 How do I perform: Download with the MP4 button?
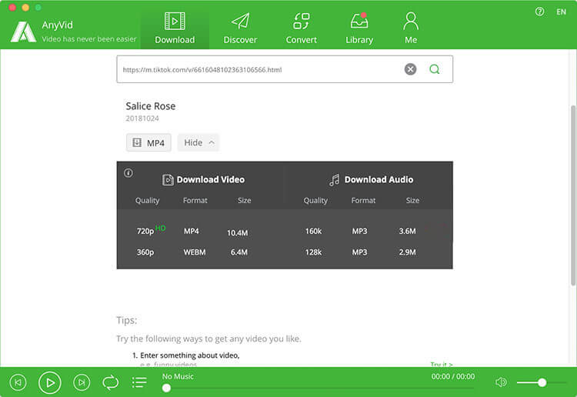click(x=148, y=143)
